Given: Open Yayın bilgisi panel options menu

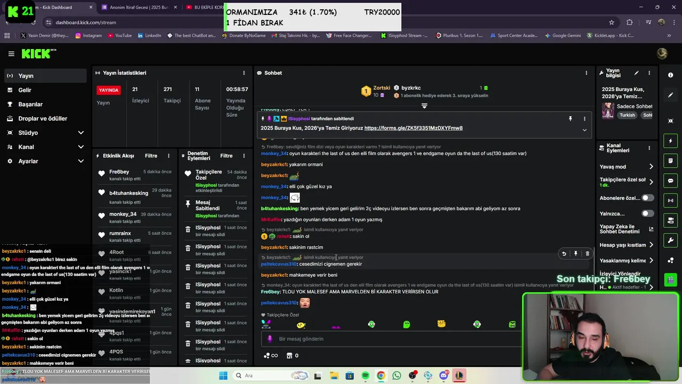Looking at the screenshot, I should pos(649,73).
